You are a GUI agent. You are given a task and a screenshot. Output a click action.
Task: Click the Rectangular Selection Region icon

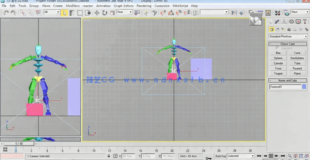(x=80, y=13)
